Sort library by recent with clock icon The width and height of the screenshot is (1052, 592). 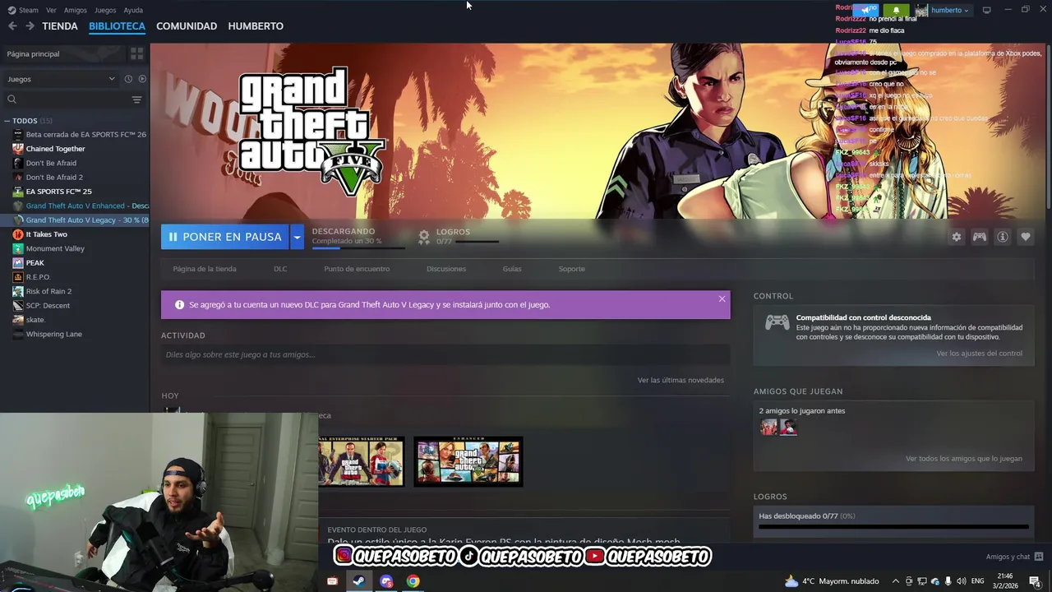(x=128, y=79)
